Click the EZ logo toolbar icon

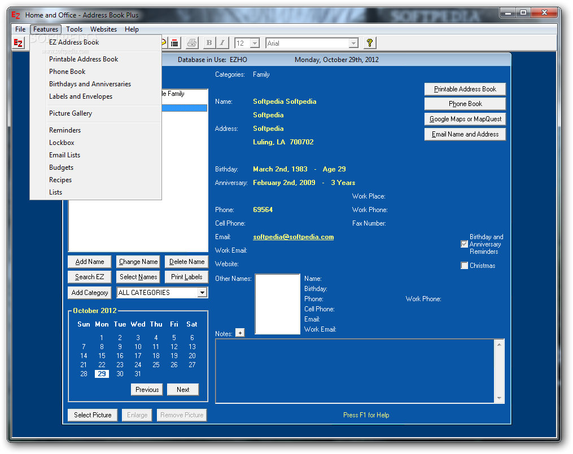click(x=18, y=43)
